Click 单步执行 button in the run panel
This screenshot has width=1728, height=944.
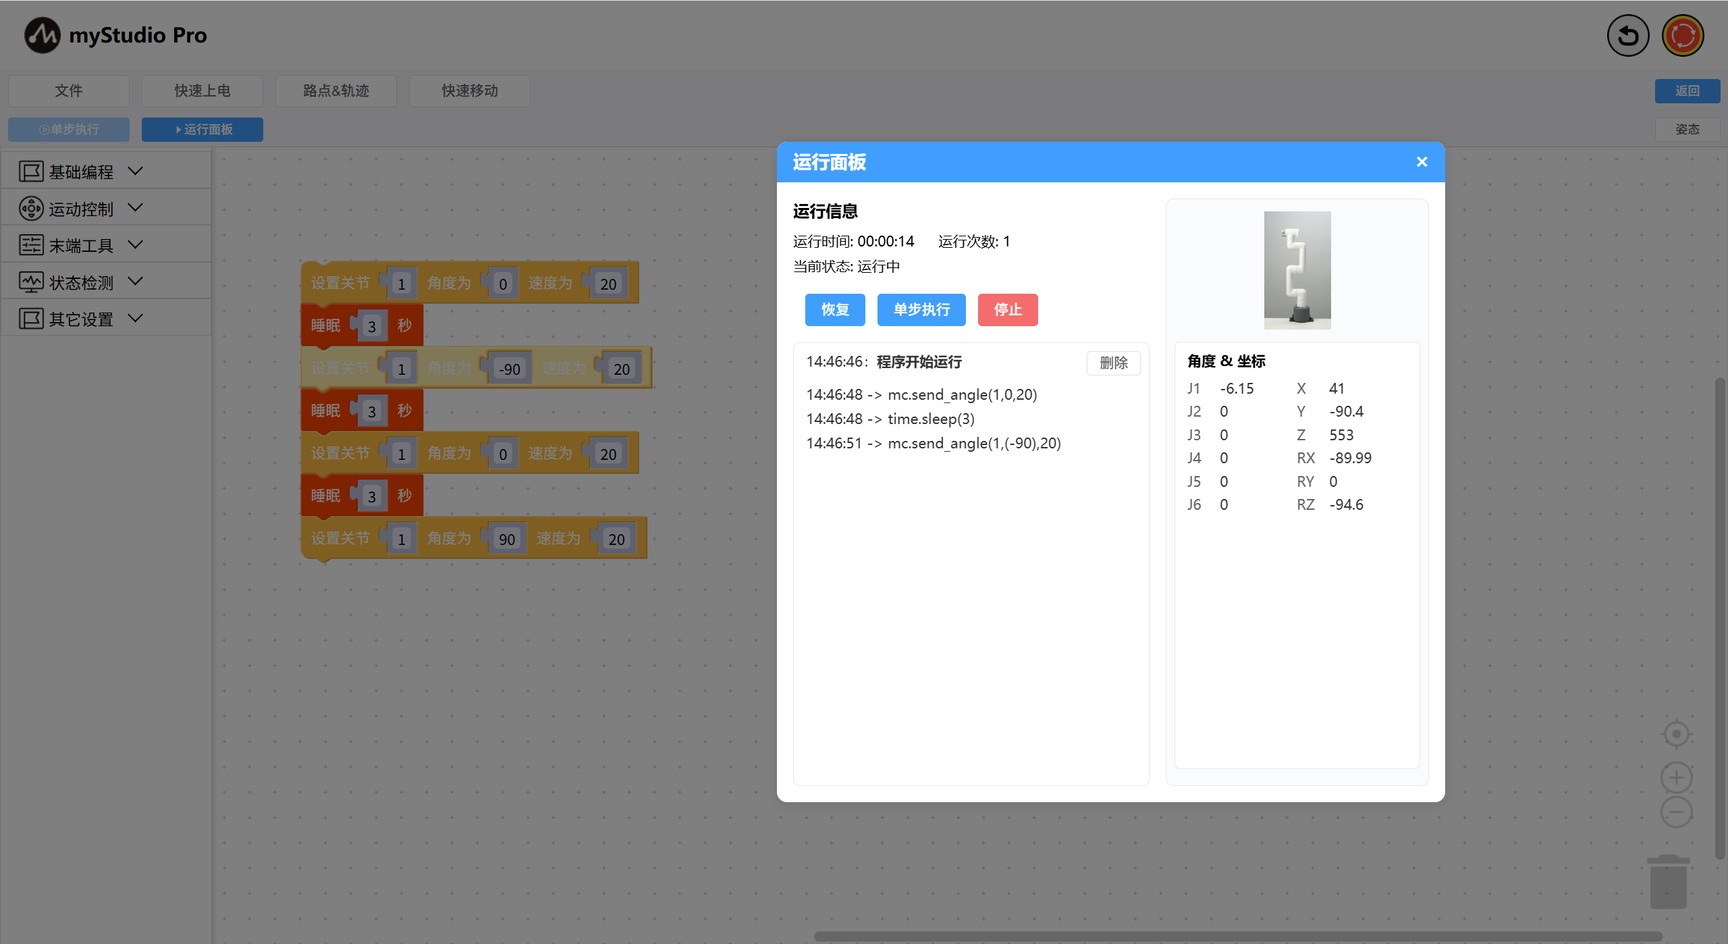click(x=921, y=310)
